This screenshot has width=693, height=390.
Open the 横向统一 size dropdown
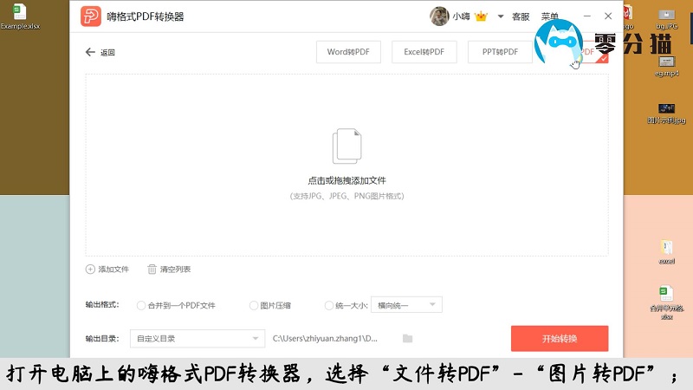[x=406, y=305]
